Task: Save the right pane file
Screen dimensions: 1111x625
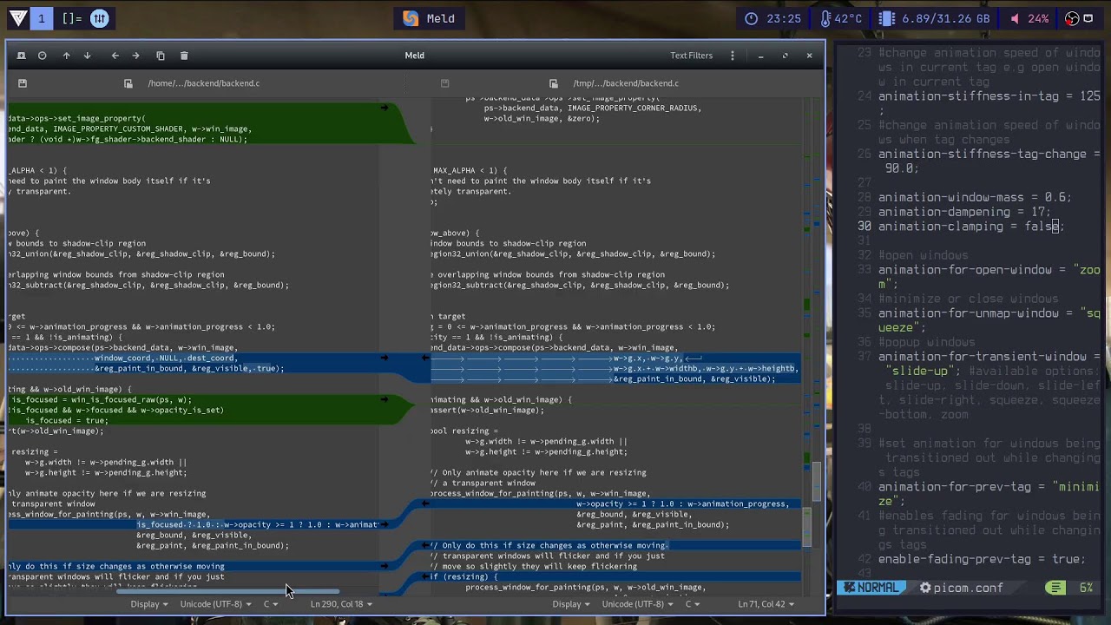Action: [444, 83]
